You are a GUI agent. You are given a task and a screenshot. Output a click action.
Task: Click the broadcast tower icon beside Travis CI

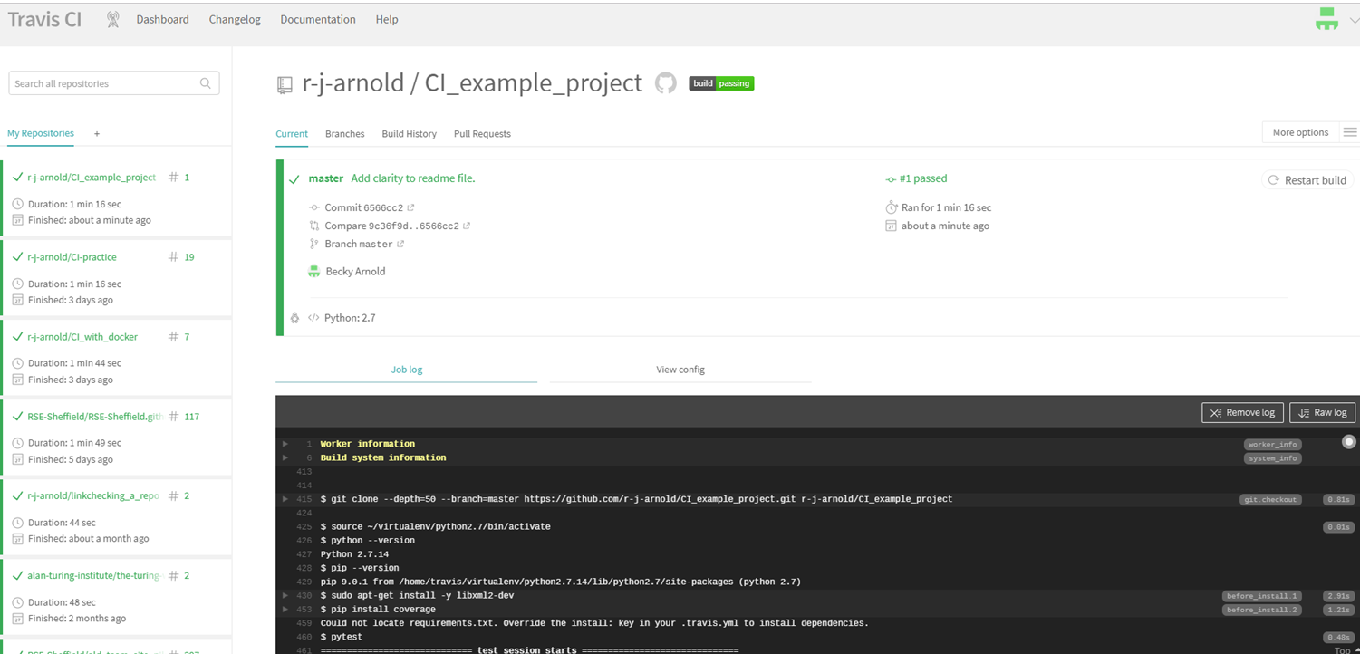[112, 19]
